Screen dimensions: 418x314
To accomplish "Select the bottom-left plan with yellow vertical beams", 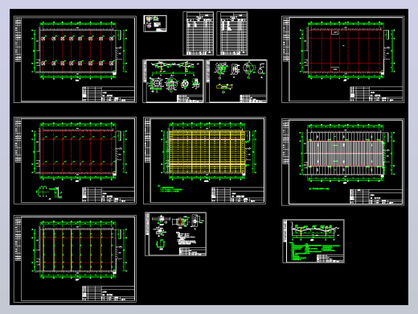I will (75, 258).
